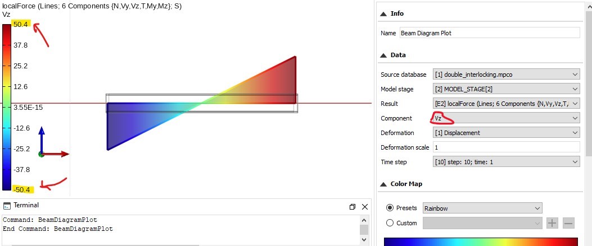Remove custom color map with minus button
The height and width of the screenshot is (246, 592).
tap(568, 223)
